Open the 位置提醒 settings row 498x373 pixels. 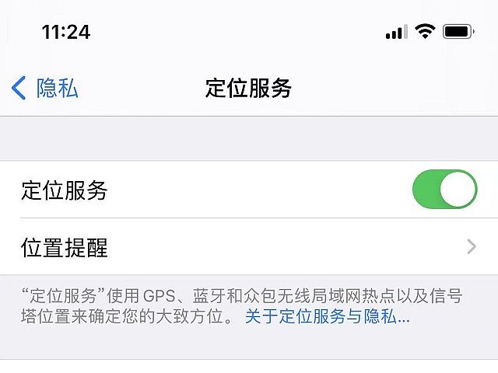pyautogui.click(x=249, y=247)
